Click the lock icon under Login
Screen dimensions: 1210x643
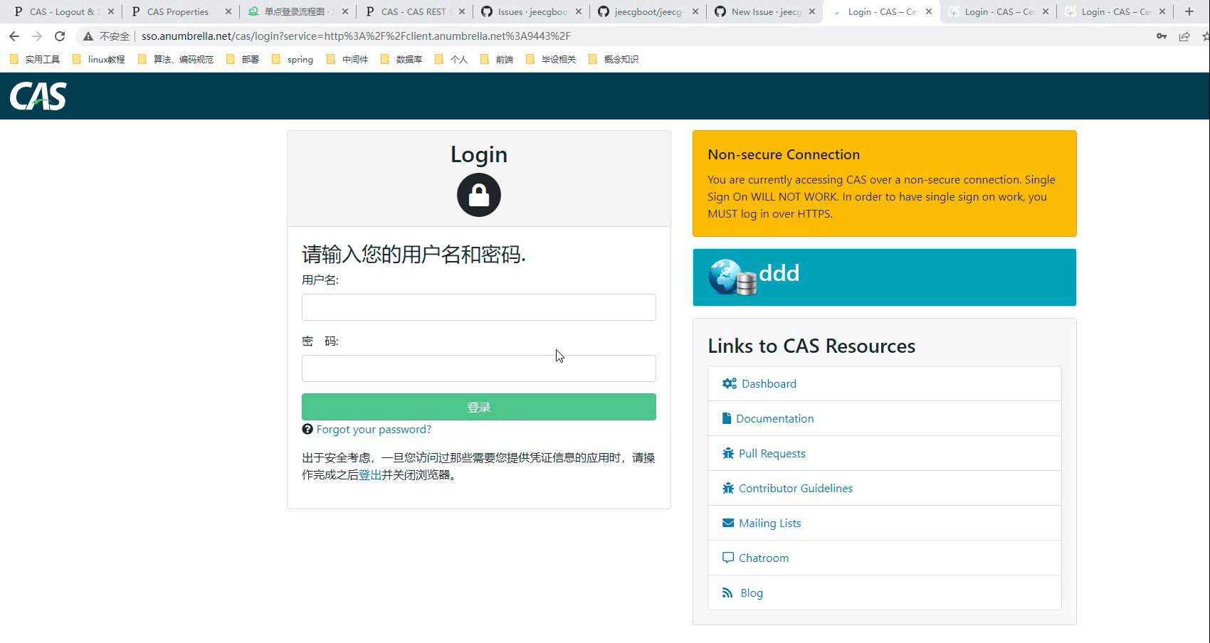point(479,195)
